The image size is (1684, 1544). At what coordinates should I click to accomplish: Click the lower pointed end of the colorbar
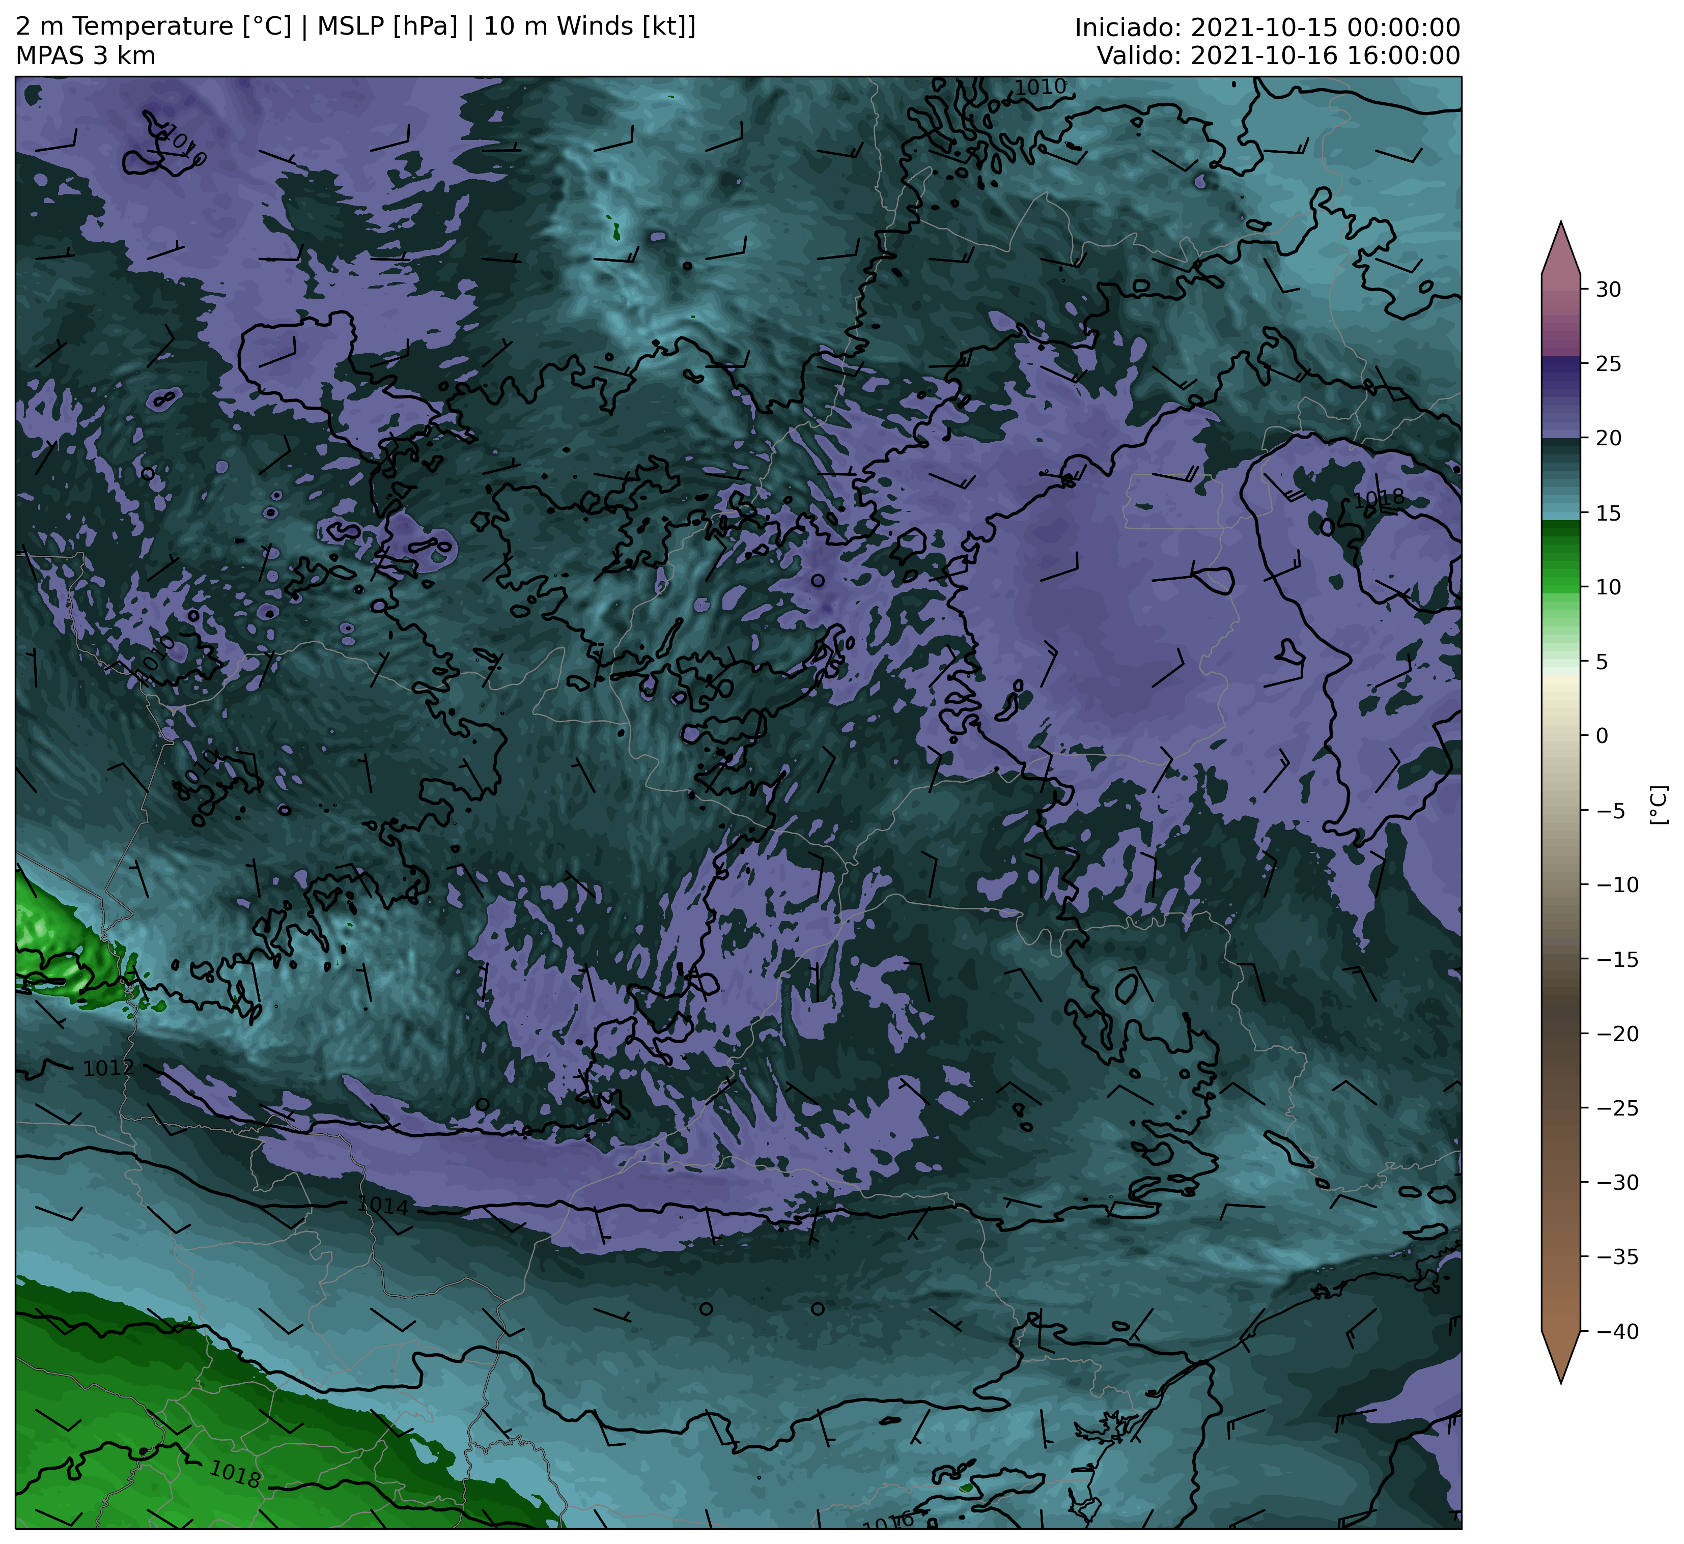[1560, 1357]
